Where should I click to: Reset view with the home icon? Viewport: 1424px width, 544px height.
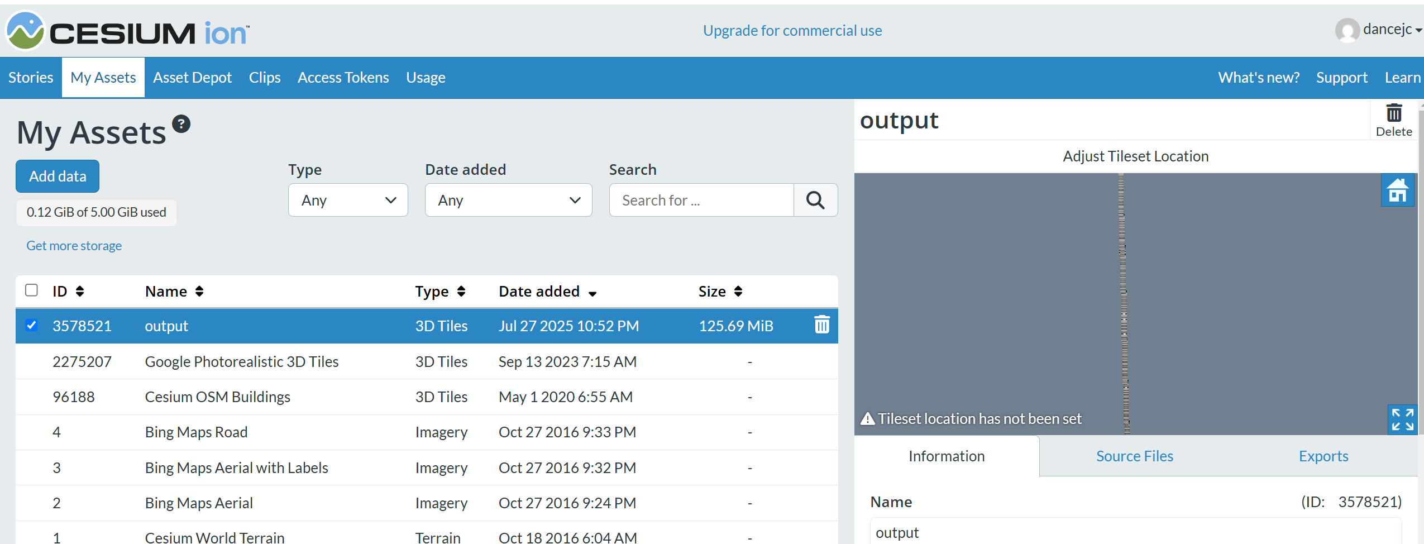click(1397, 190)
